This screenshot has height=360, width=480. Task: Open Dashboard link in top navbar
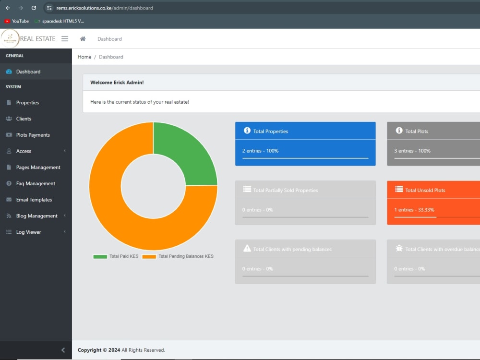[x=109, y=39]
